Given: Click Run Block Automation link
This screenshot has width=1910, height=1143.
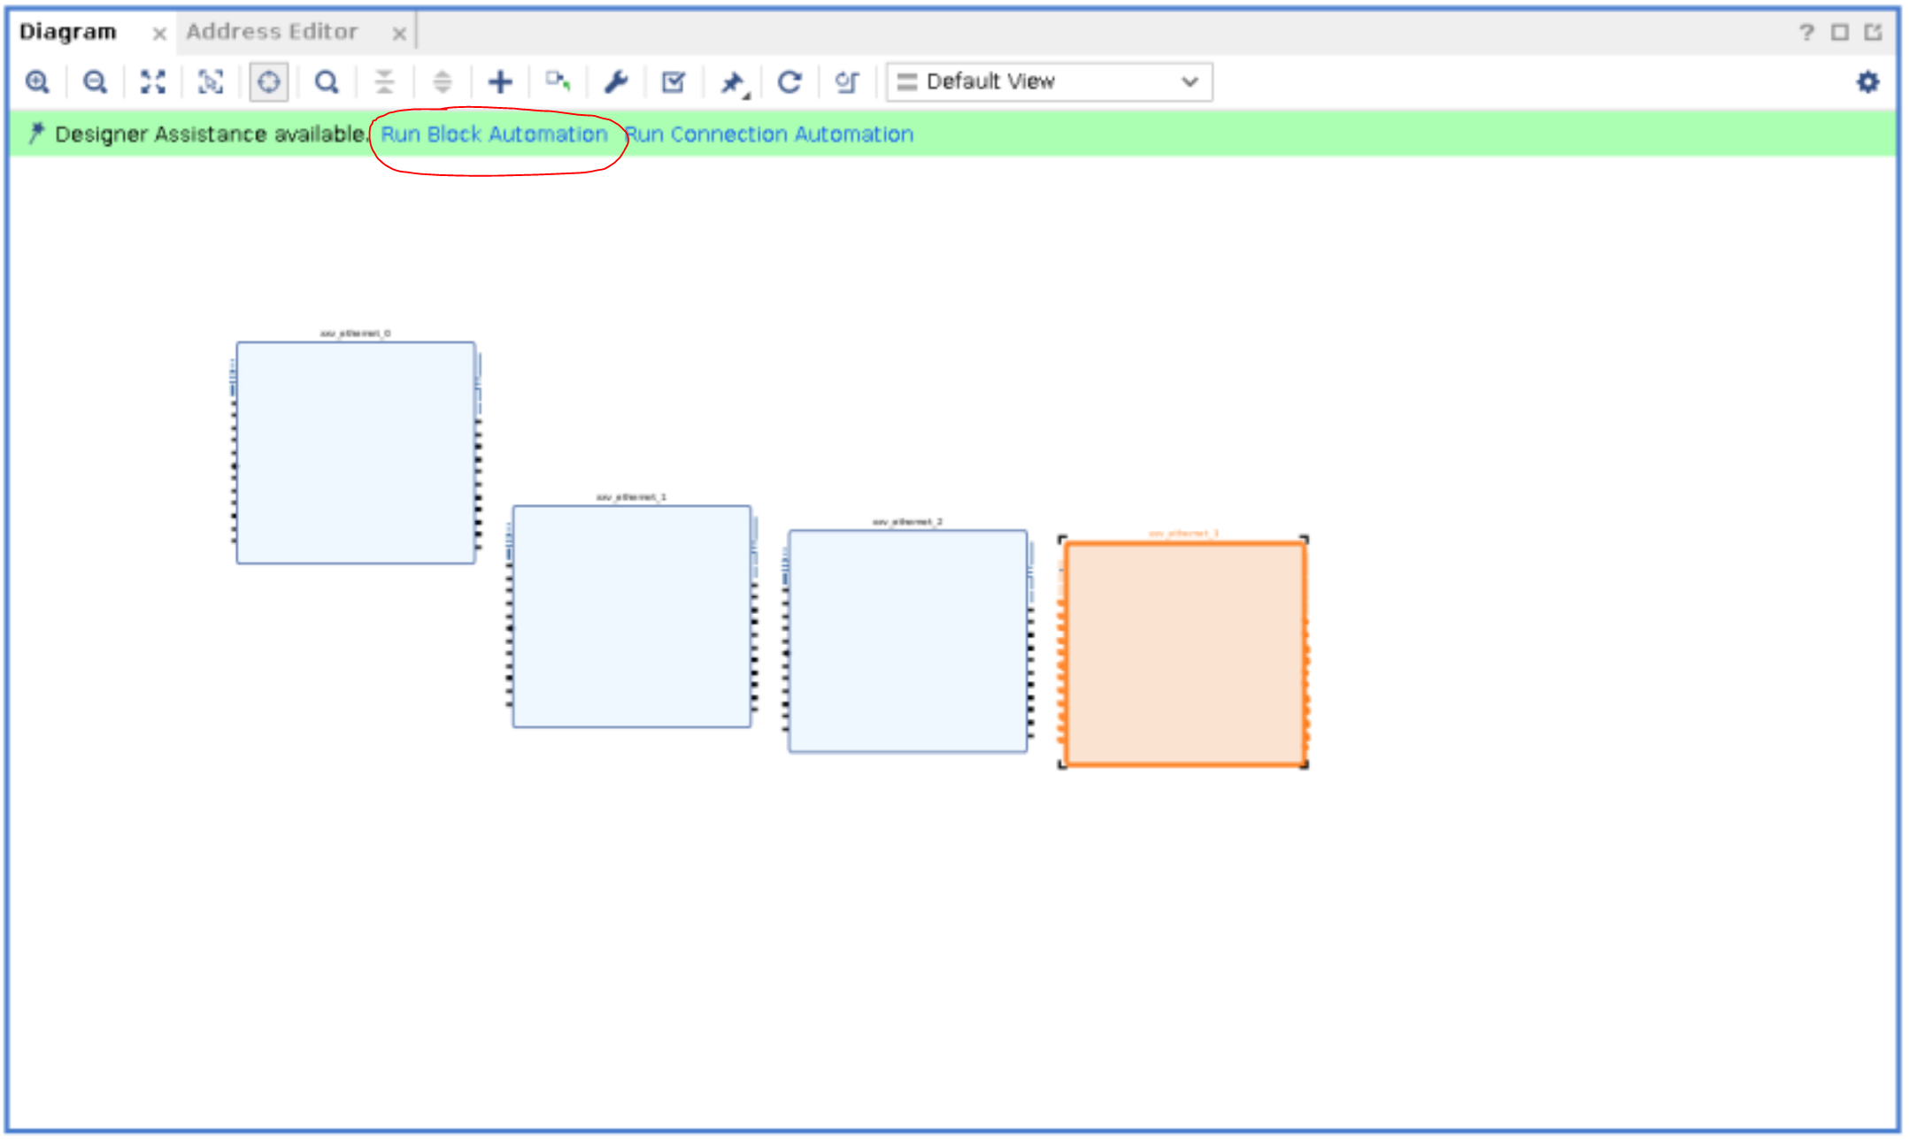Looking at the screenshot, I should tap(494, 134).
